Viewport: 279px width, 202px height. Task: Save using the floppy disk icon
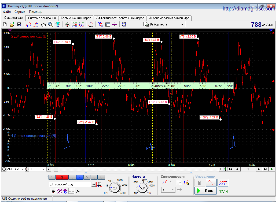tap(19, 25)
